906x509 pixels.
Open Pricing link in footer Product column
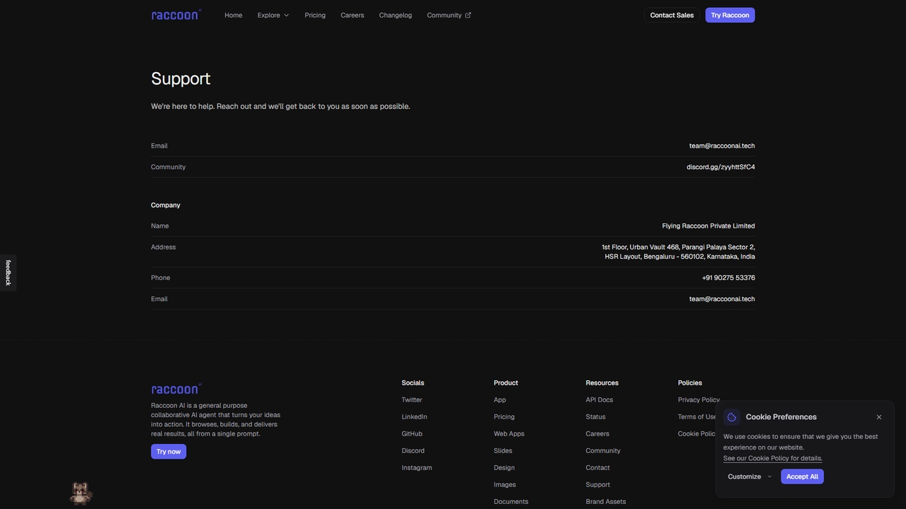click(x=504, y=416)
